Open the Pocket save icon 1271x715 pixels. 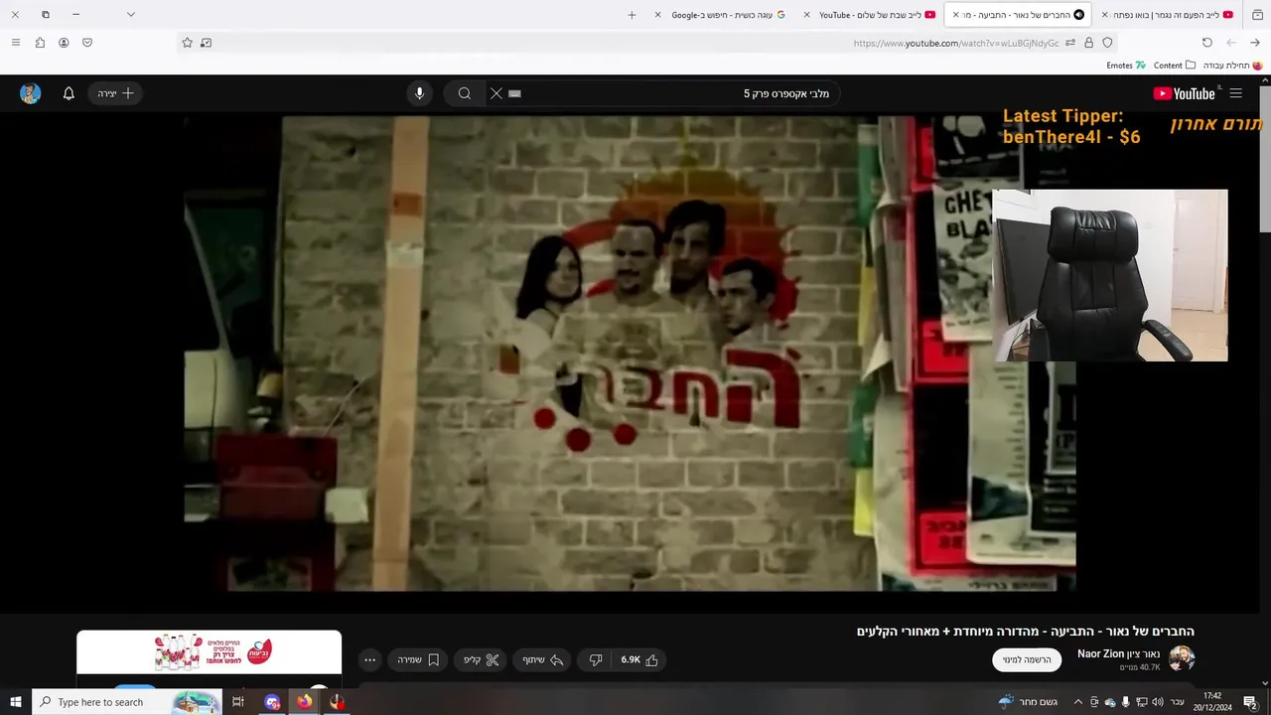coord(87,43)
